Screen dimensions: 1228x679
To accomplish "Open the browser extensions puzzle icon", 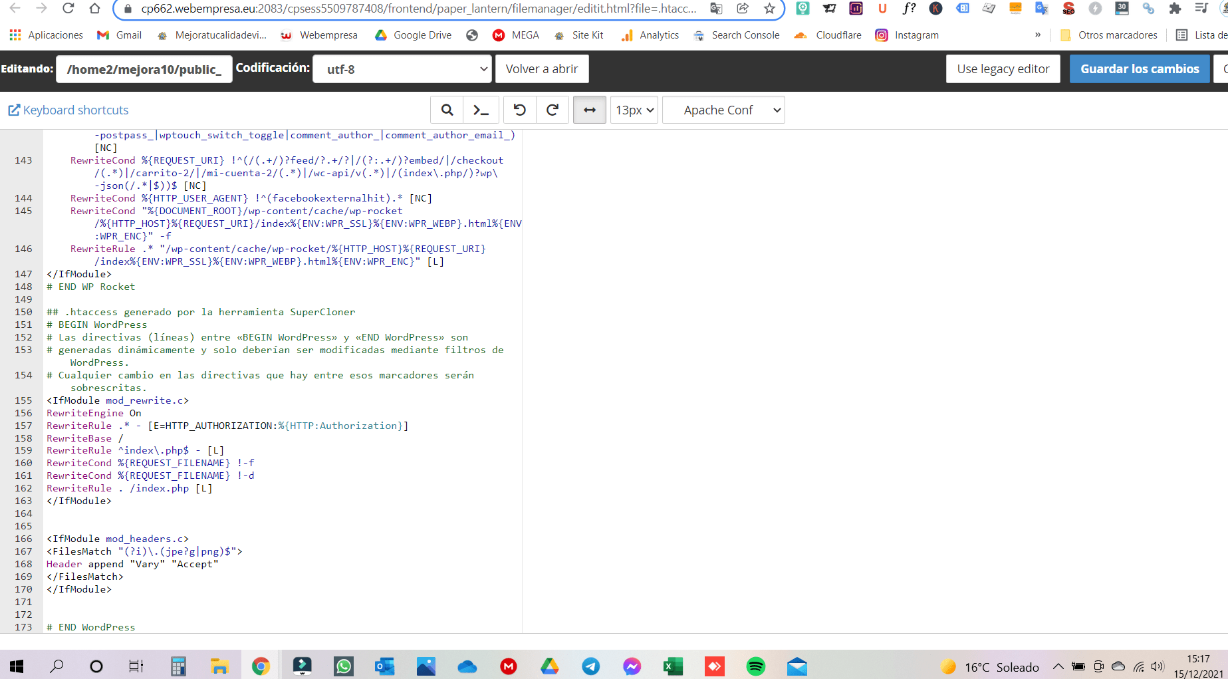I will coord(1175,9).
